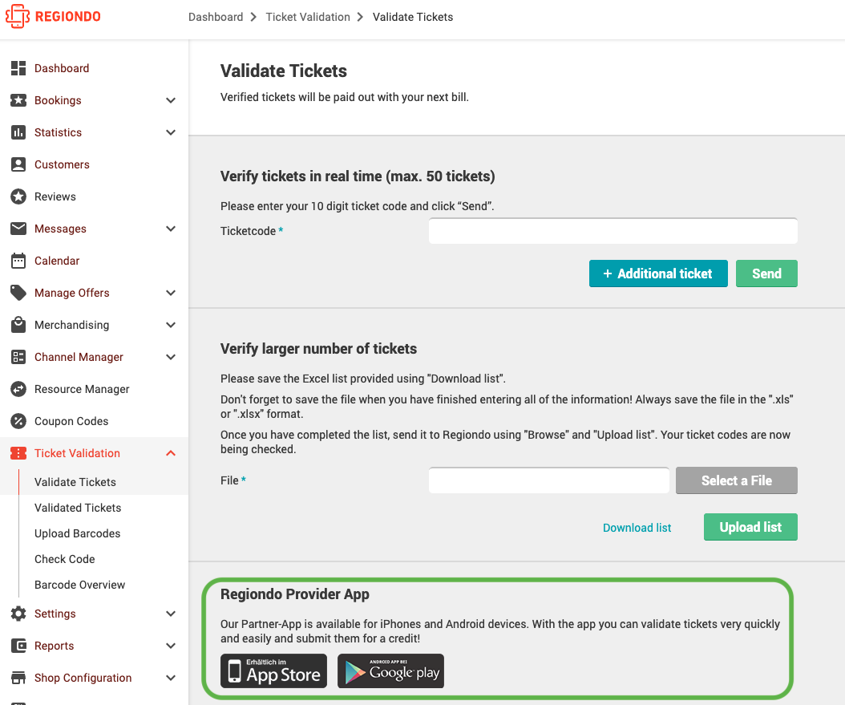Expand the Bookings submenu chevron

pos(171,100)
